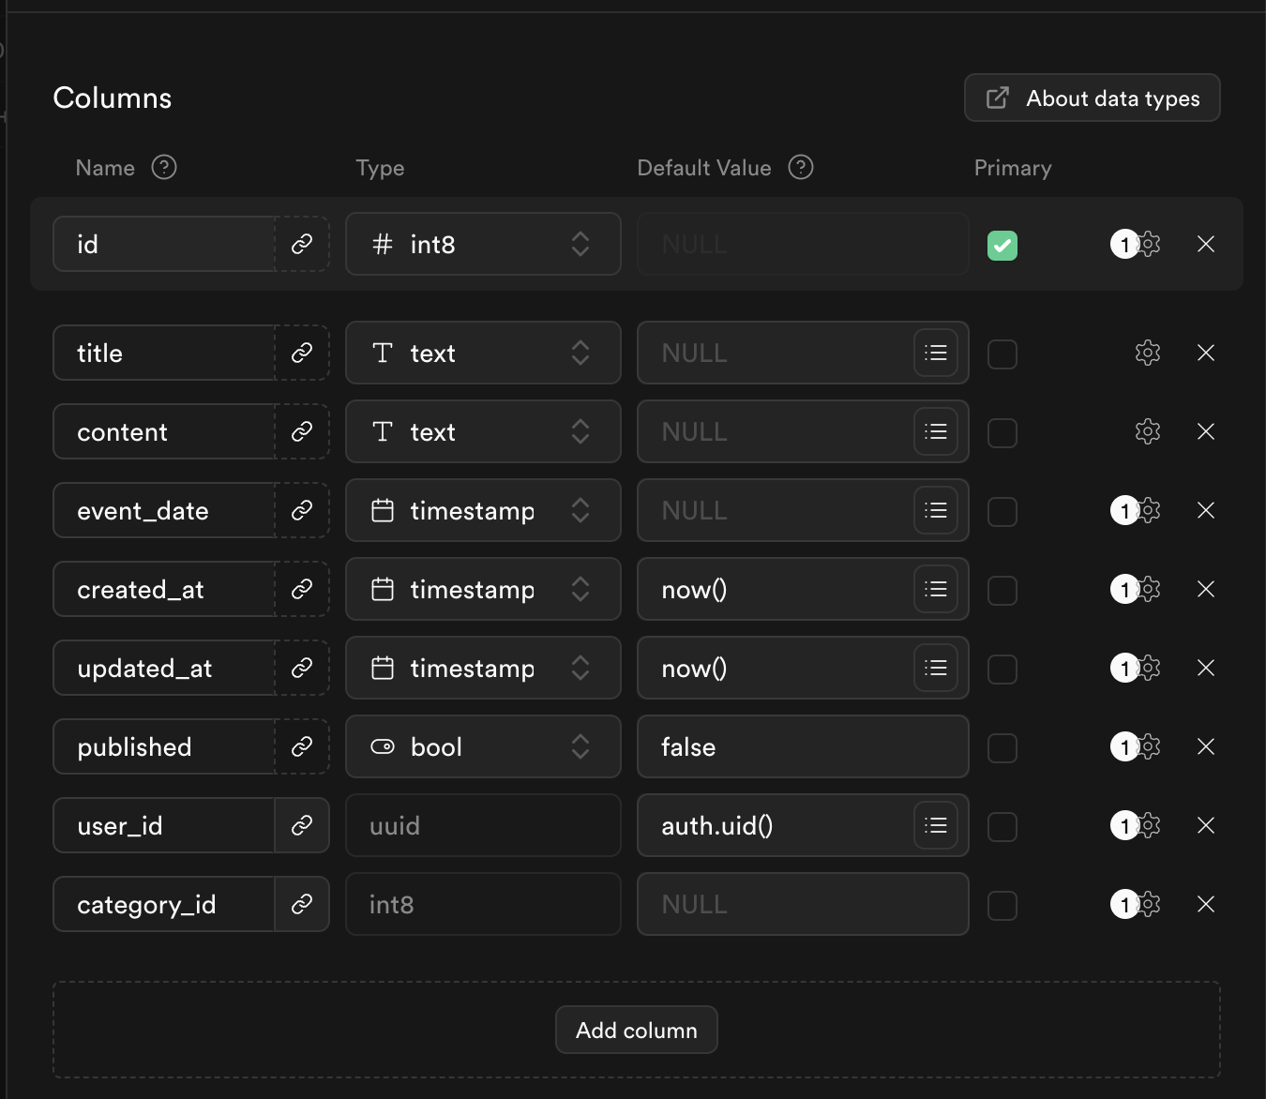This screenshot has height=1099, width=1266.
Task: Focus the content column name field
Action: click(164, 431)
